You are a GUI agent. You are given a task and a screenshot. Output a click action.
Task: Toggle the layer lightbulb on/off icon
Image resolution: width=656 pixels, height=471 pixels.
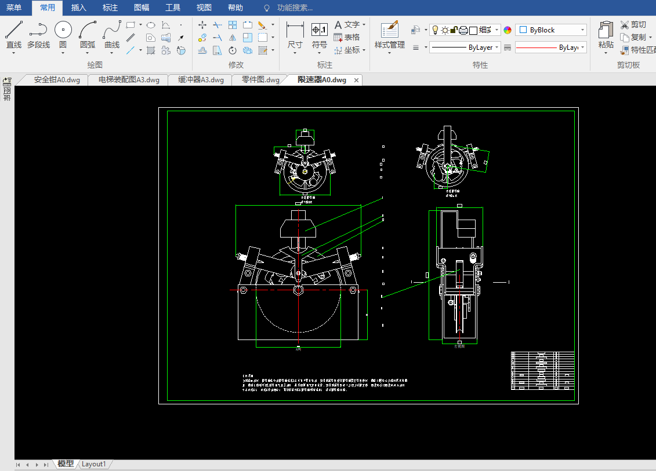(x=435, y=30)
